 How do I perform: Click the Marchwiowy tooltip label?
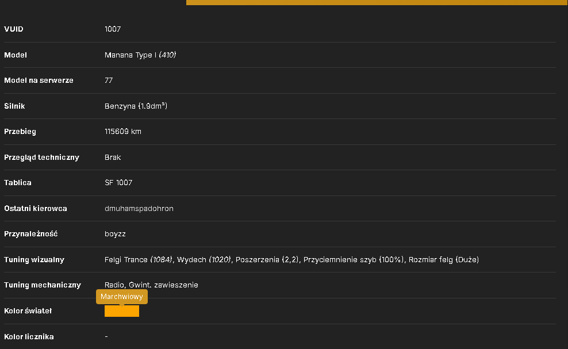122,297
